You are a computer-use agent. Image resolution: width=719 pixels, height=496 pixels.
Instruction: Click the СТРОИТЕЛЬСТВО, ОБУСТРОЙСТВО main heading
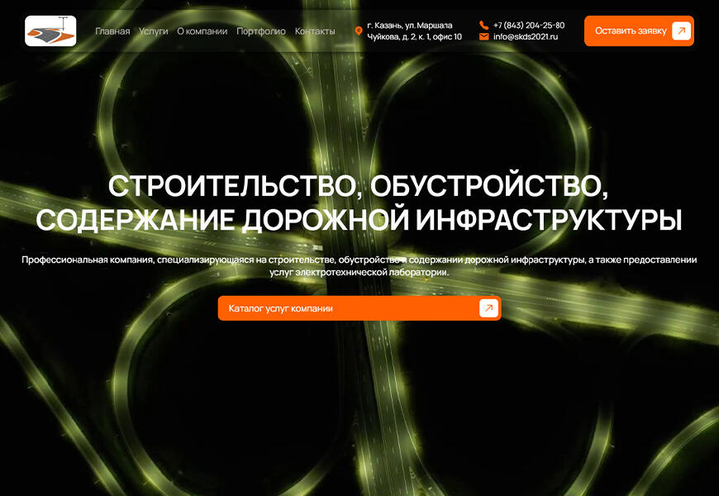click(x=359, y=186)
